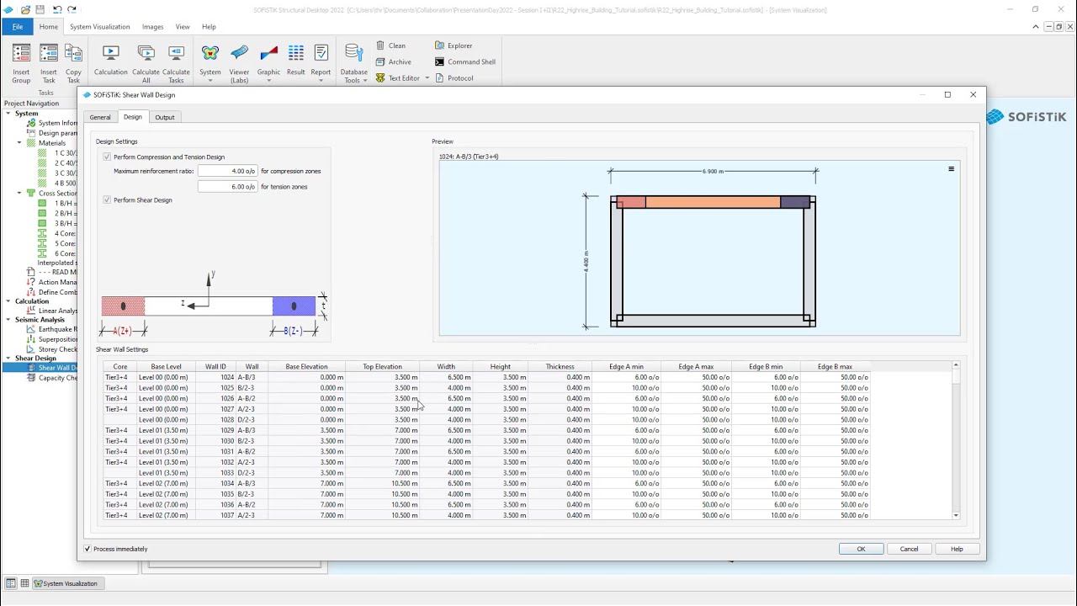Image resolution: width=1077 pixels, height=606 pixels.
Task: Toggle Process immediately checkbox
Action: tap(88, 549)
